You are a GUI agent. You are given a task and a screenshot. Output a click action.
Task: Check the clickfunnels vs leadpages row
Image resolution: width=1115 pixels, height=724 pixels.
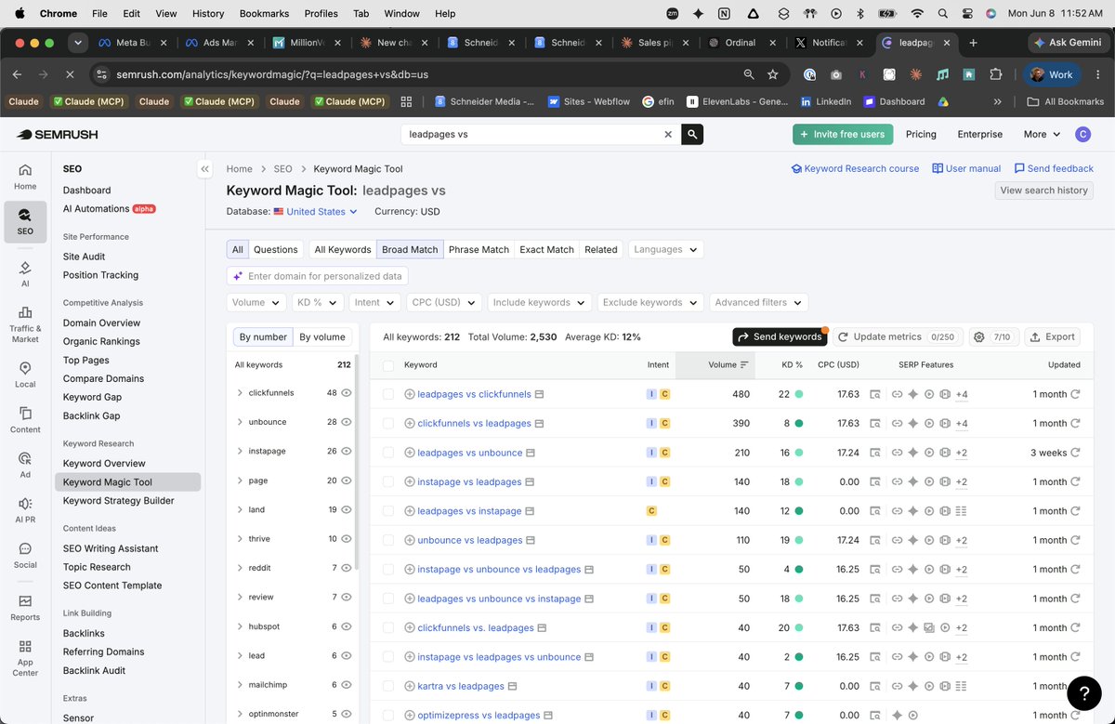point(388,423)
